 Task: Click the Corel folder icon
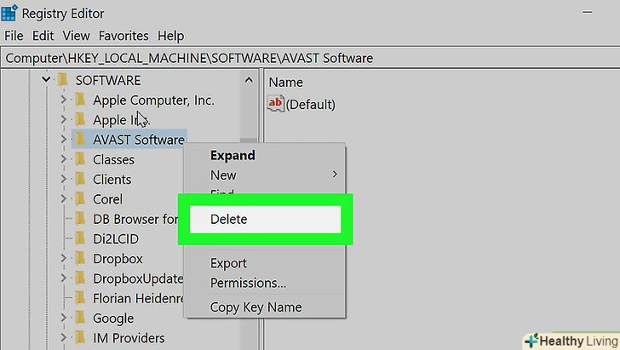(x=80, y=199)
